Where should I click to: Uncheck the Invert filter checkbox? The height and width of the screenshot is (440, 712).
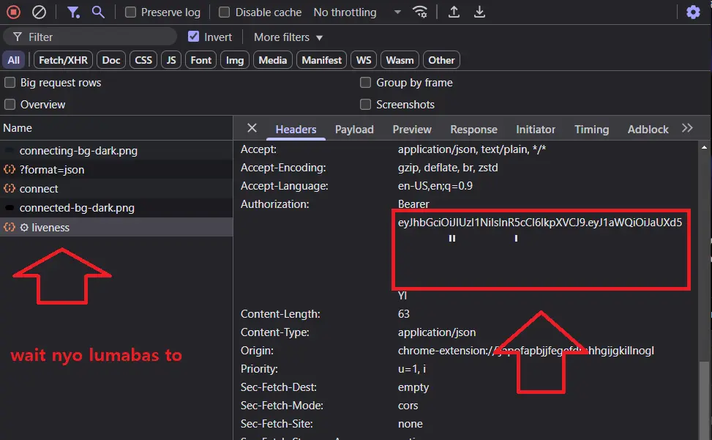pyautogui.click(x=193, y=37)
